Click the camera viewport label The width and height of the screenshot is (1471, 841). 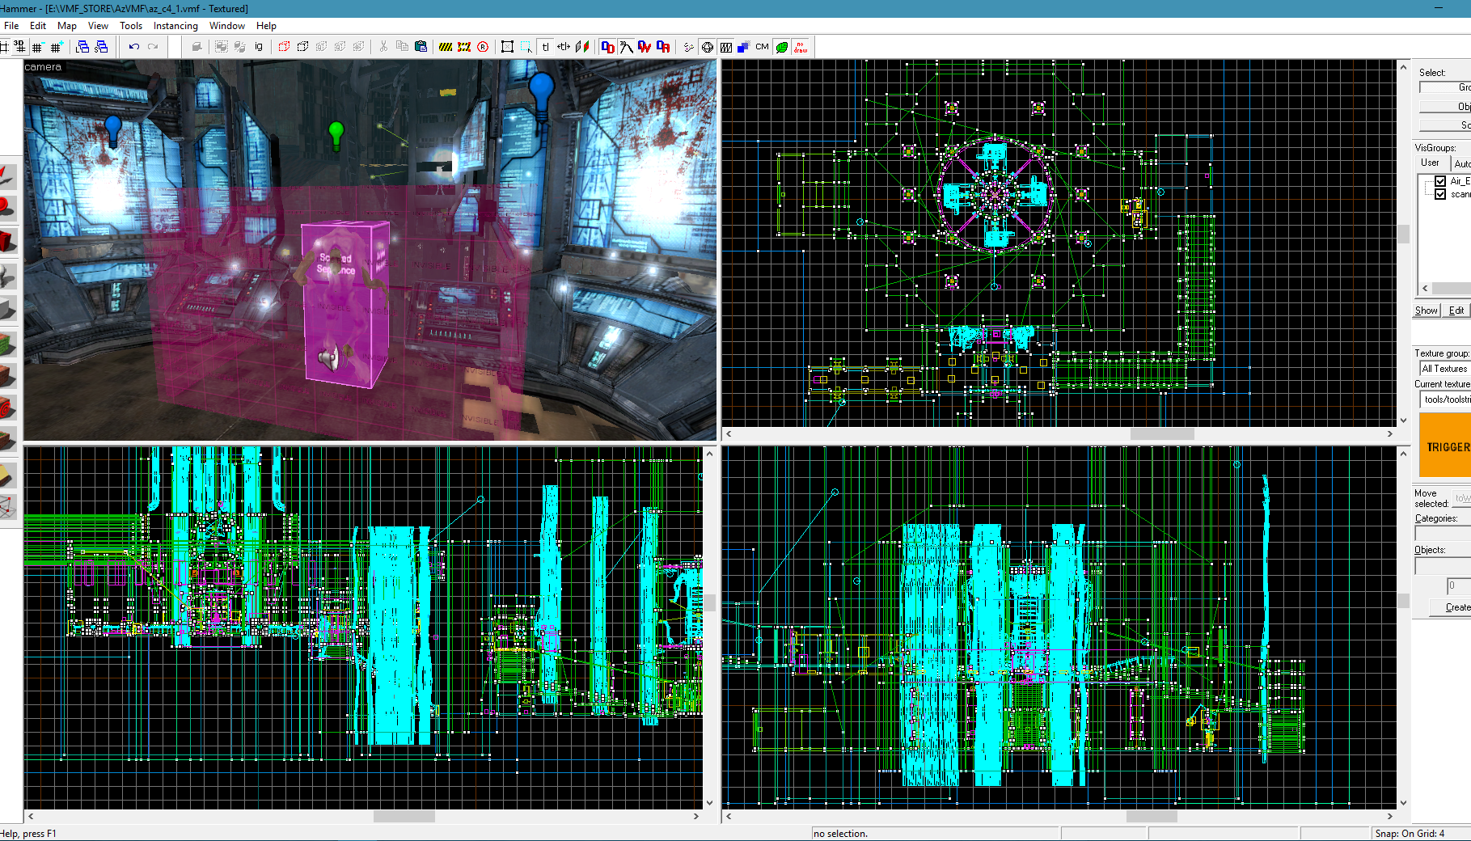click(43, 67)
